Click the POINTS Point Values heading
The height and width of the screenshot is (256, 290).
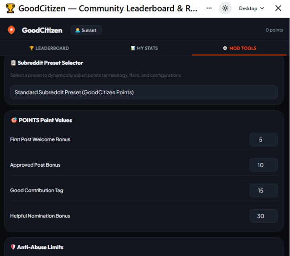tap(45, 120)
